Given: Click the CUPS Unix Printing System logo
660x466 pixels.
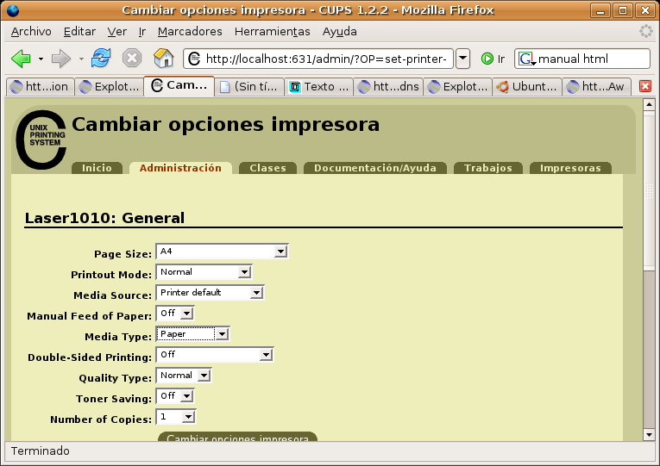Looking at the screenshot, I should click(41, 139).
